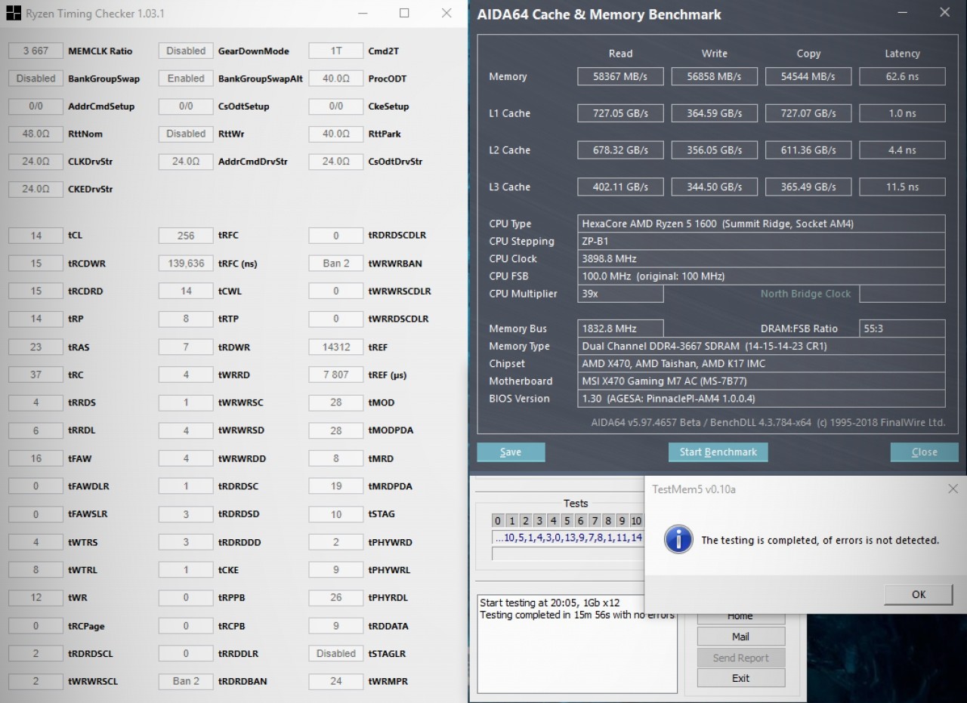
Task: Click the tWRMPR value '24'
Action: [336, 681]
